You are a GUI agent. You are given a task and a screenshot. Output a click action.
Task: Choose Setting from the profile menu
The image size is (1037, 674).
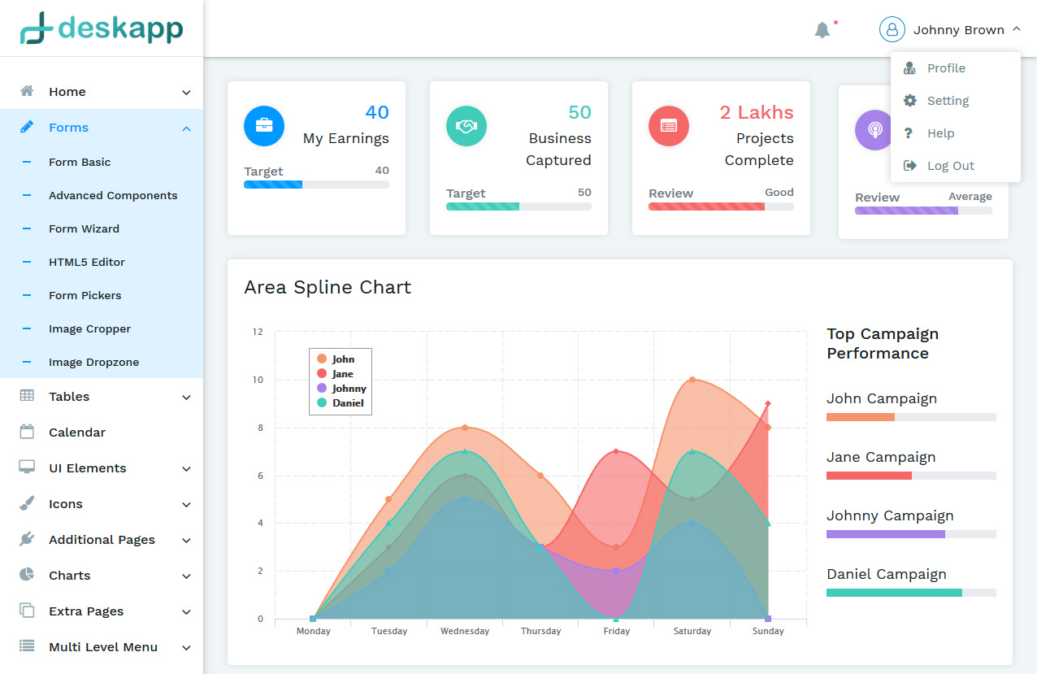point(948,100)
